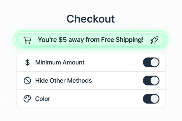Click the Minimum Amount label
This screenshot has width=182, height=121.
pyautogui.click(x=60, y=63)
